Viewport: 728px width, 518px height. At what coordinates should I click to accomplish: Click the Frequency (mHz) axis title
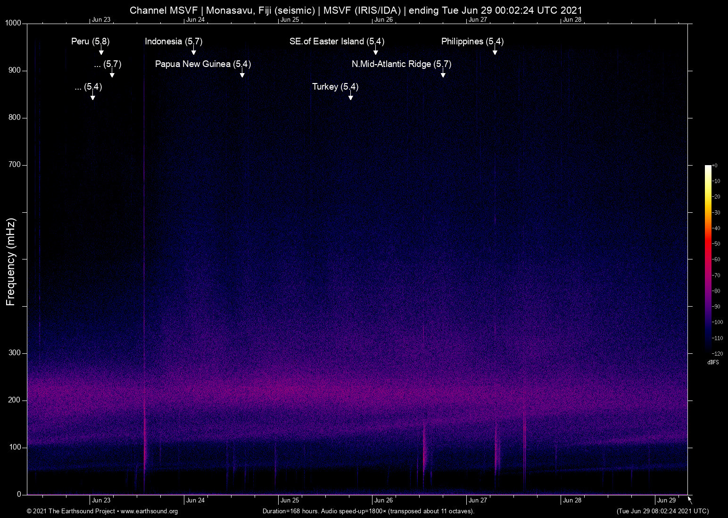11,262
